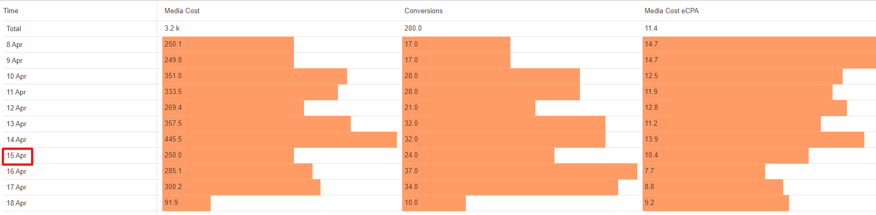Select the 12 Apr date label
Screen dimensions: 876x215
tap(16, 108)
